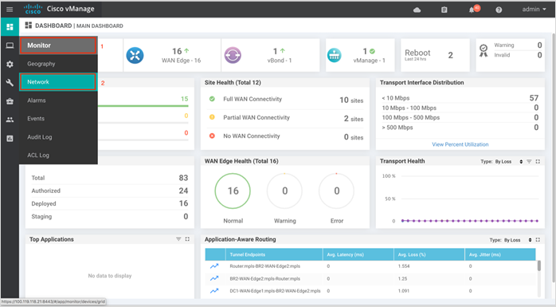Open the tasks clipboard icon
This screenshot has height=307, width=556.
444,10
